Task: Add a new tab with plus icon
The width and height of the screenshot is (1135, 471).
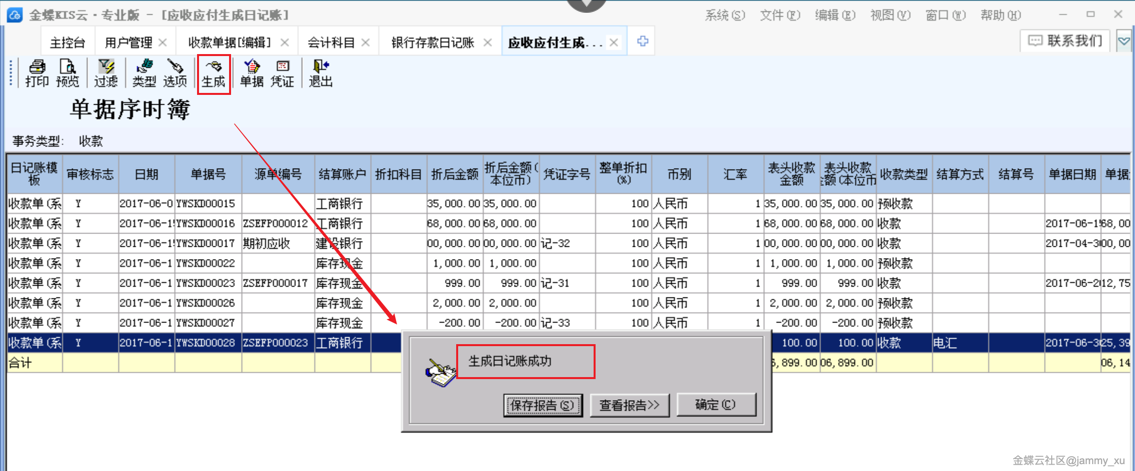Action: click(x=642, y=41)
